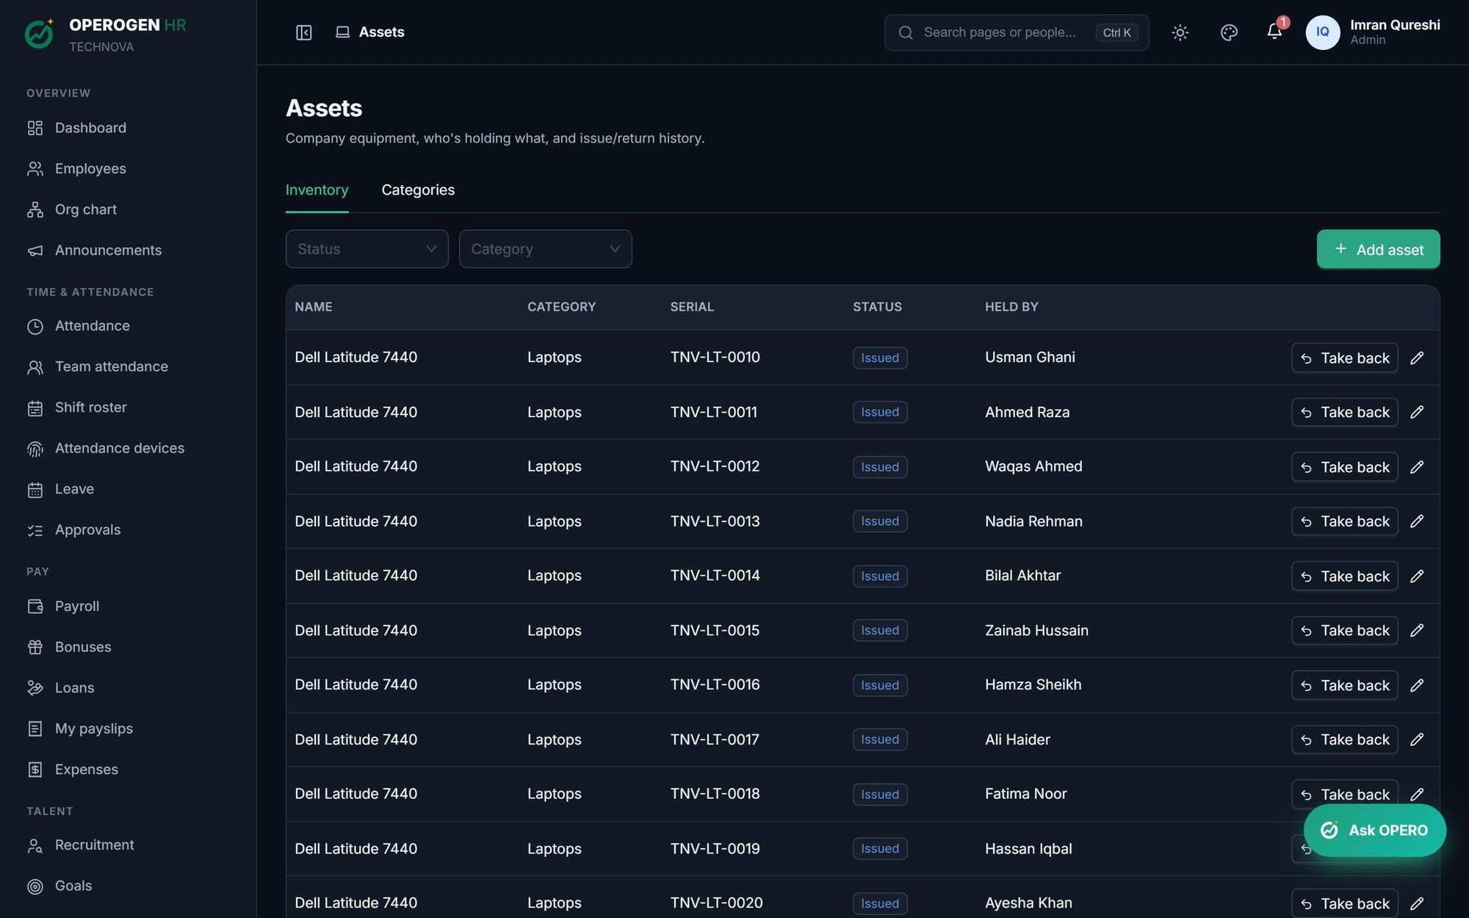
Task: Expand the Status filter dropdown
Action: (x=367, y=249)
